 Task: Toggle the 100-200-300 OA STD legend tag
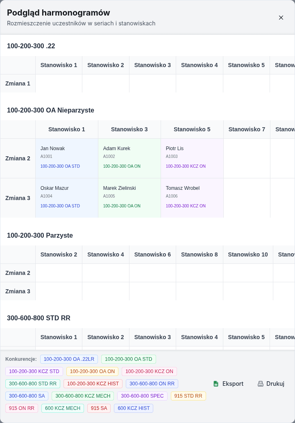click(x=129, y=359)
